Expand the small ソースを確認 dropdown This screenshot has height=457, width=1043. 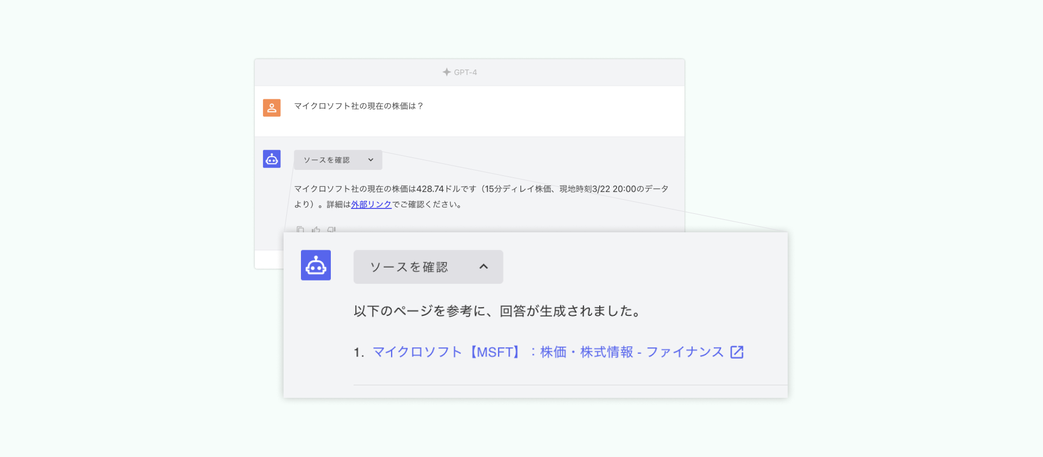(338, 160)
